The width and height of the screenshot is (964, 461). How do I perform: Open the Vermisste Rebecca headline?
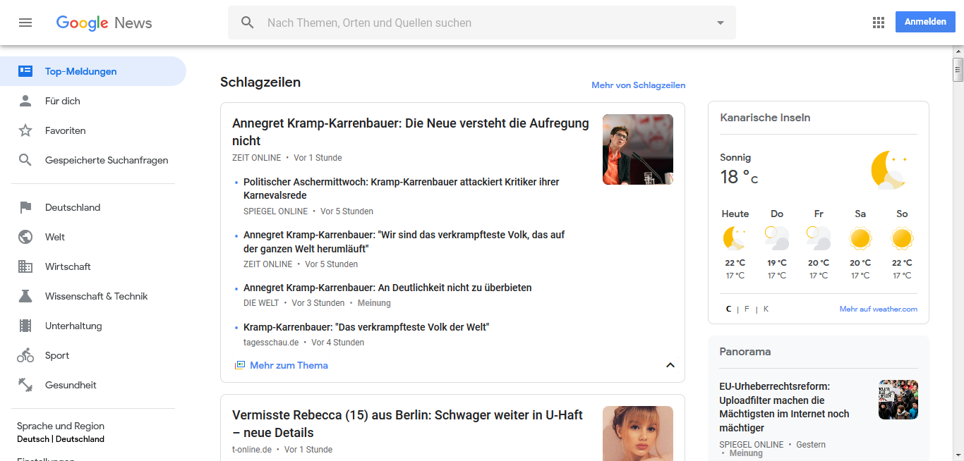point(407,424)
